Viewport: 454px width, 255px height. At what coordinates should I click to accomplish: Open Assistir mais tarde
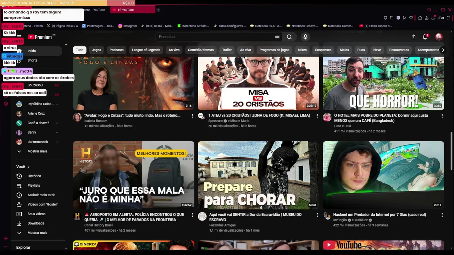pyautogui.click(x=38, y=195)
